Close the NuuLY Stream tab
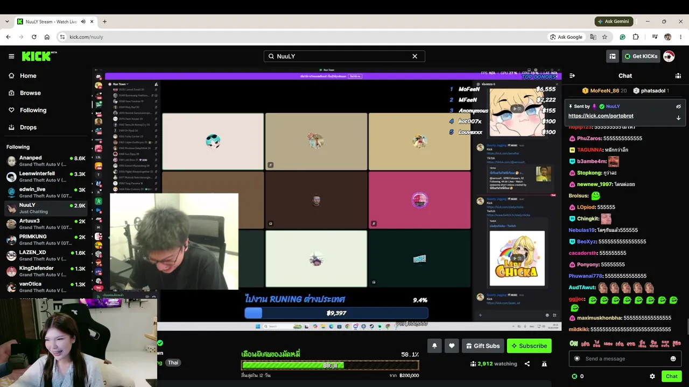This screenshot has width=689, height=387. click(92, 21)
